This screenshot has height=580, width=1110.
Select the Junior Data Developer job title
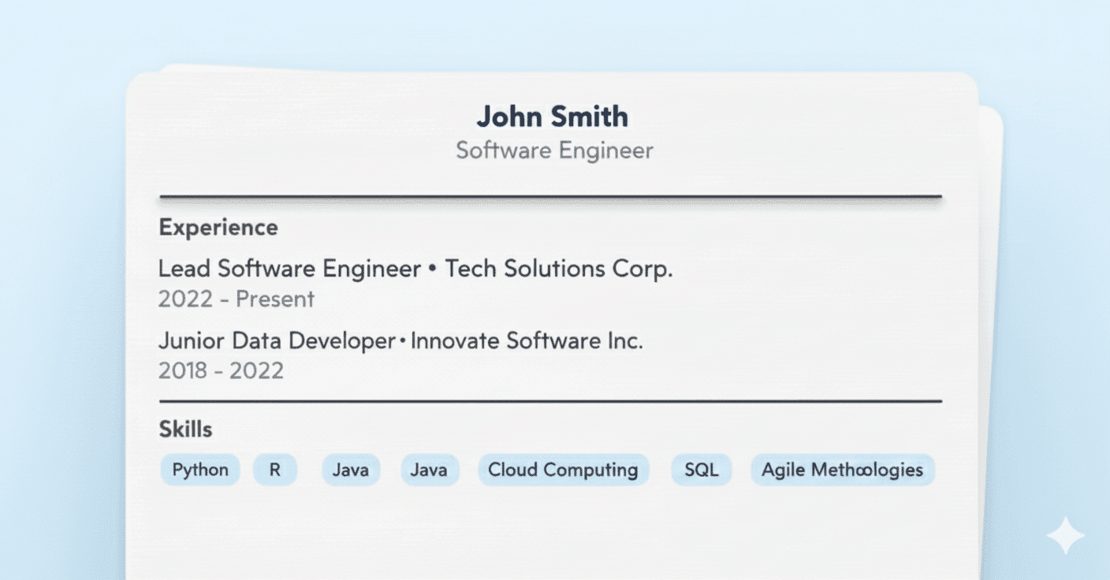(x=277, y=340)
